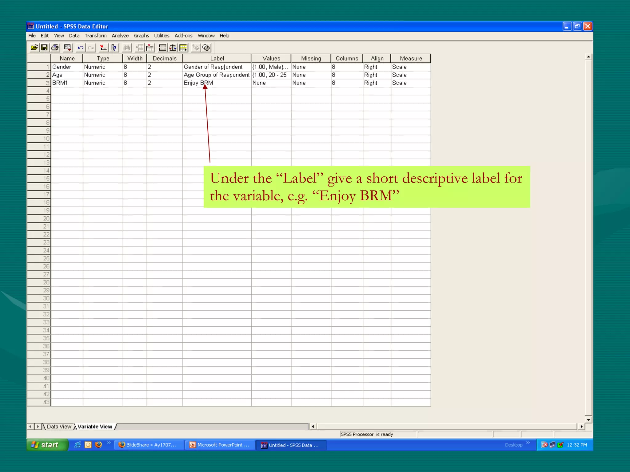The width and height of the screenshot is (630, 472).
Task: Click the horizontal scrollbar right arrow
Action: pyautogui.click(x=581, y=427)
